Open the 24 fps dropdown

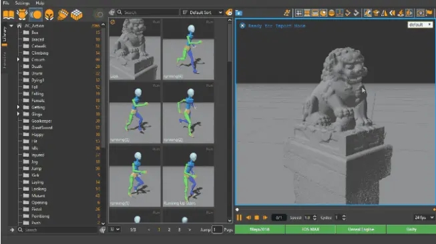coord(424,217)
